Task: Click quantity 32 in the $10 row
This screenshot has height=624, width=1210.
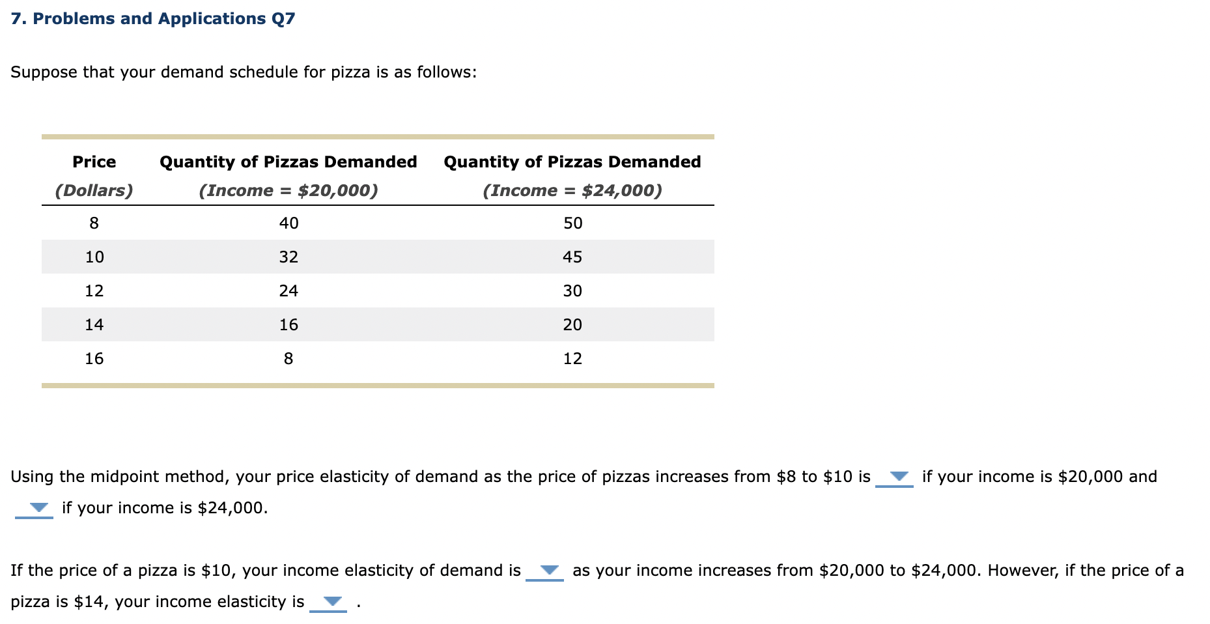Action: 288,257
